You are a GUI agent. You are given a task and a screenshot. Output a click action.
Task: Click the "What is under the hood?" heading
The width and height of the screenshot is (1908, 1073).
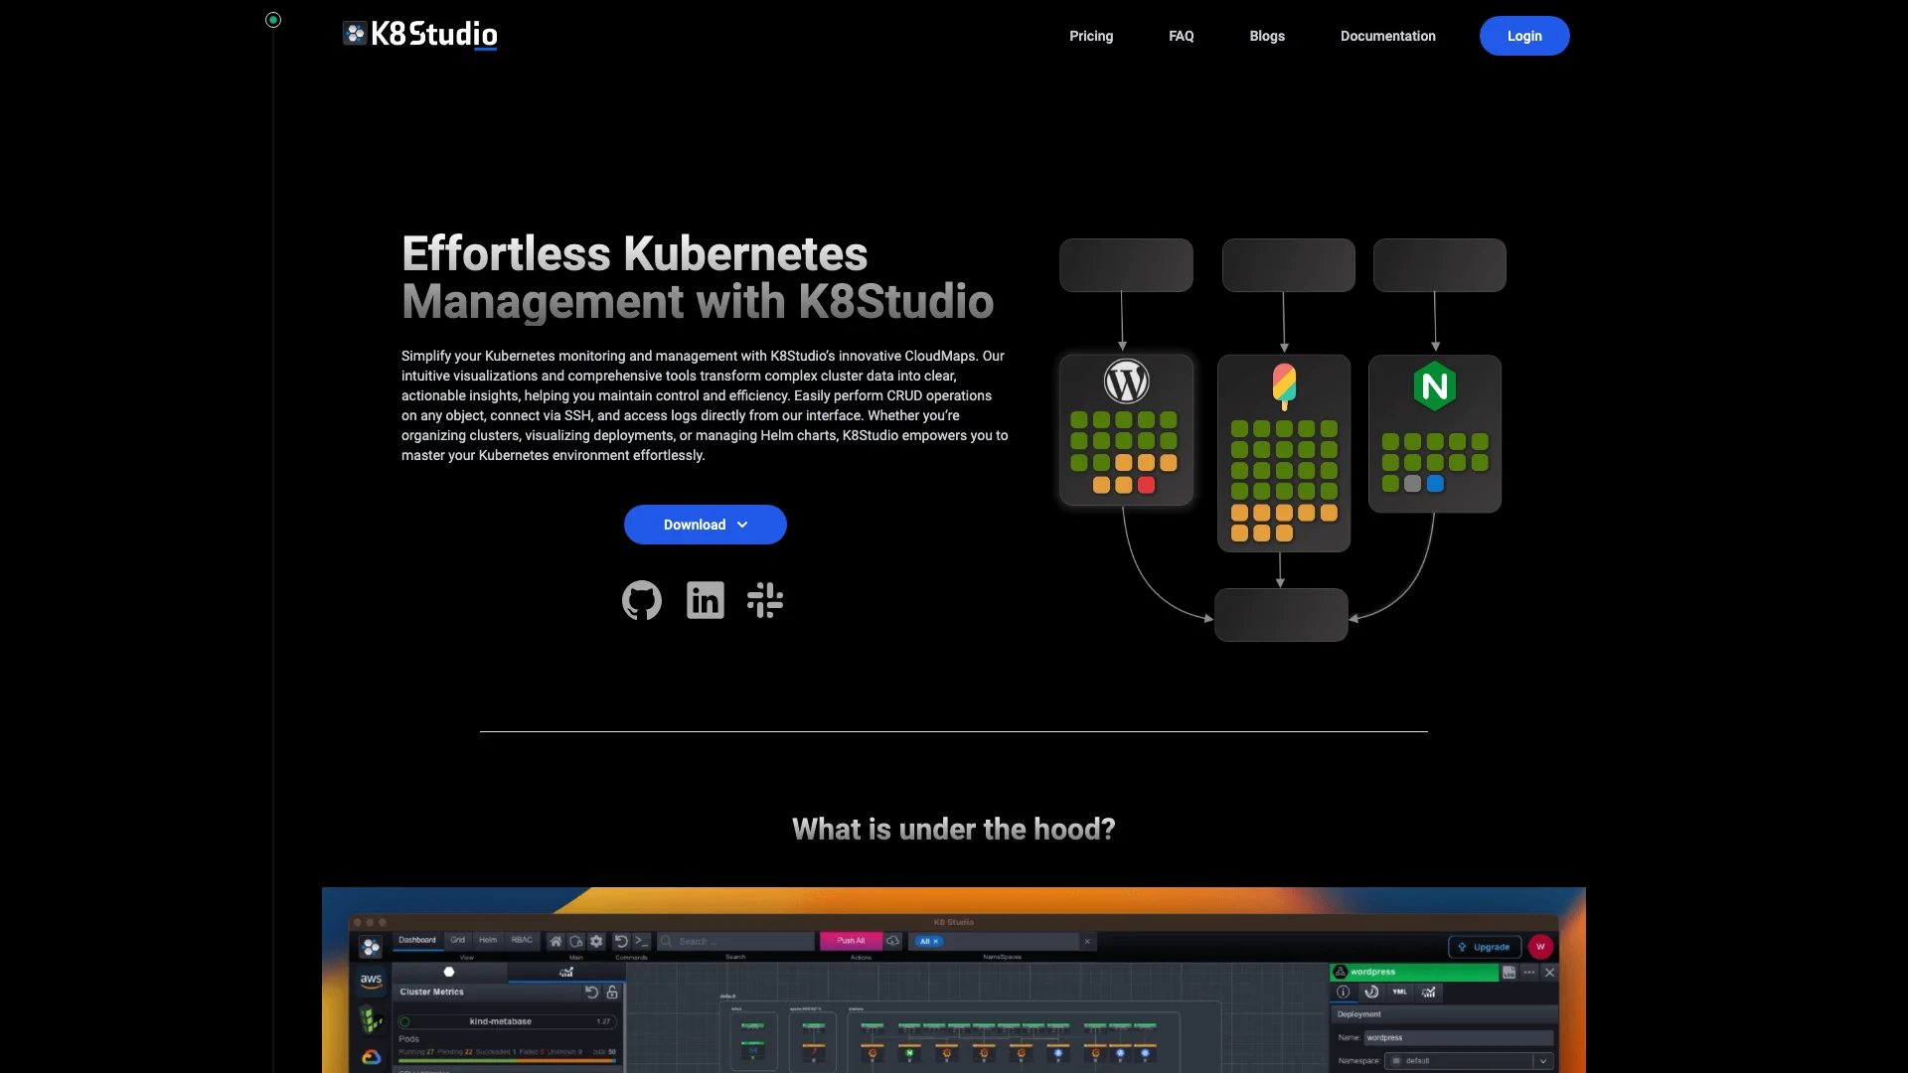pos(954,829)
